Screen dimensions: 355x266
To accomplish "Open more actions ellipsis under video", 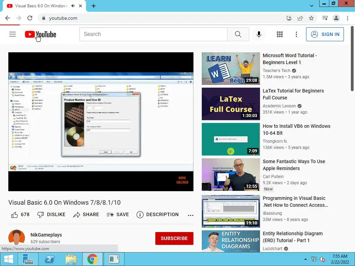I will pos(191,215).
